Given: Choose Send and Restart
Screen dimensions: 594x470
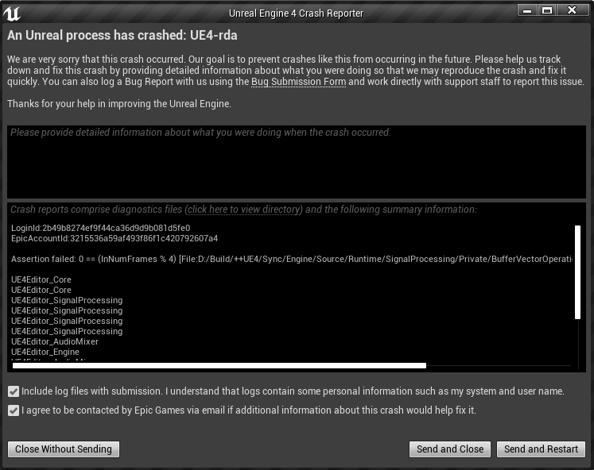Looking at the screenshot, I should [x=541, y=449].
